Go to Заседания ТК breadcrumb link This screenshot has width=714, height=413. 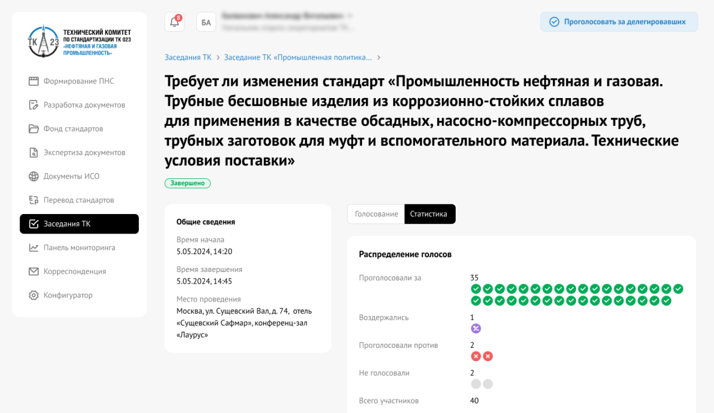pyautogui.click(x=188, y=57)
